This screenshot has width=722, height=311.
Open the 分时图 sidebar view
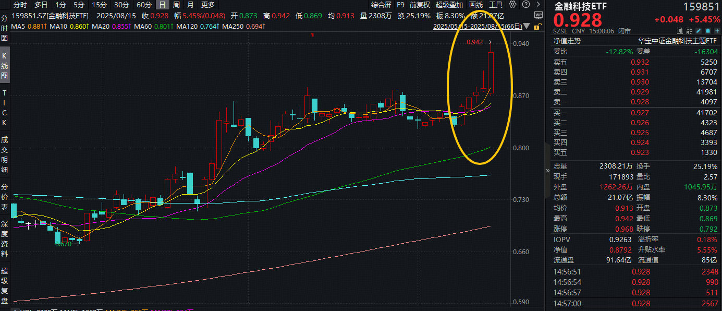[x=5, y=28]
